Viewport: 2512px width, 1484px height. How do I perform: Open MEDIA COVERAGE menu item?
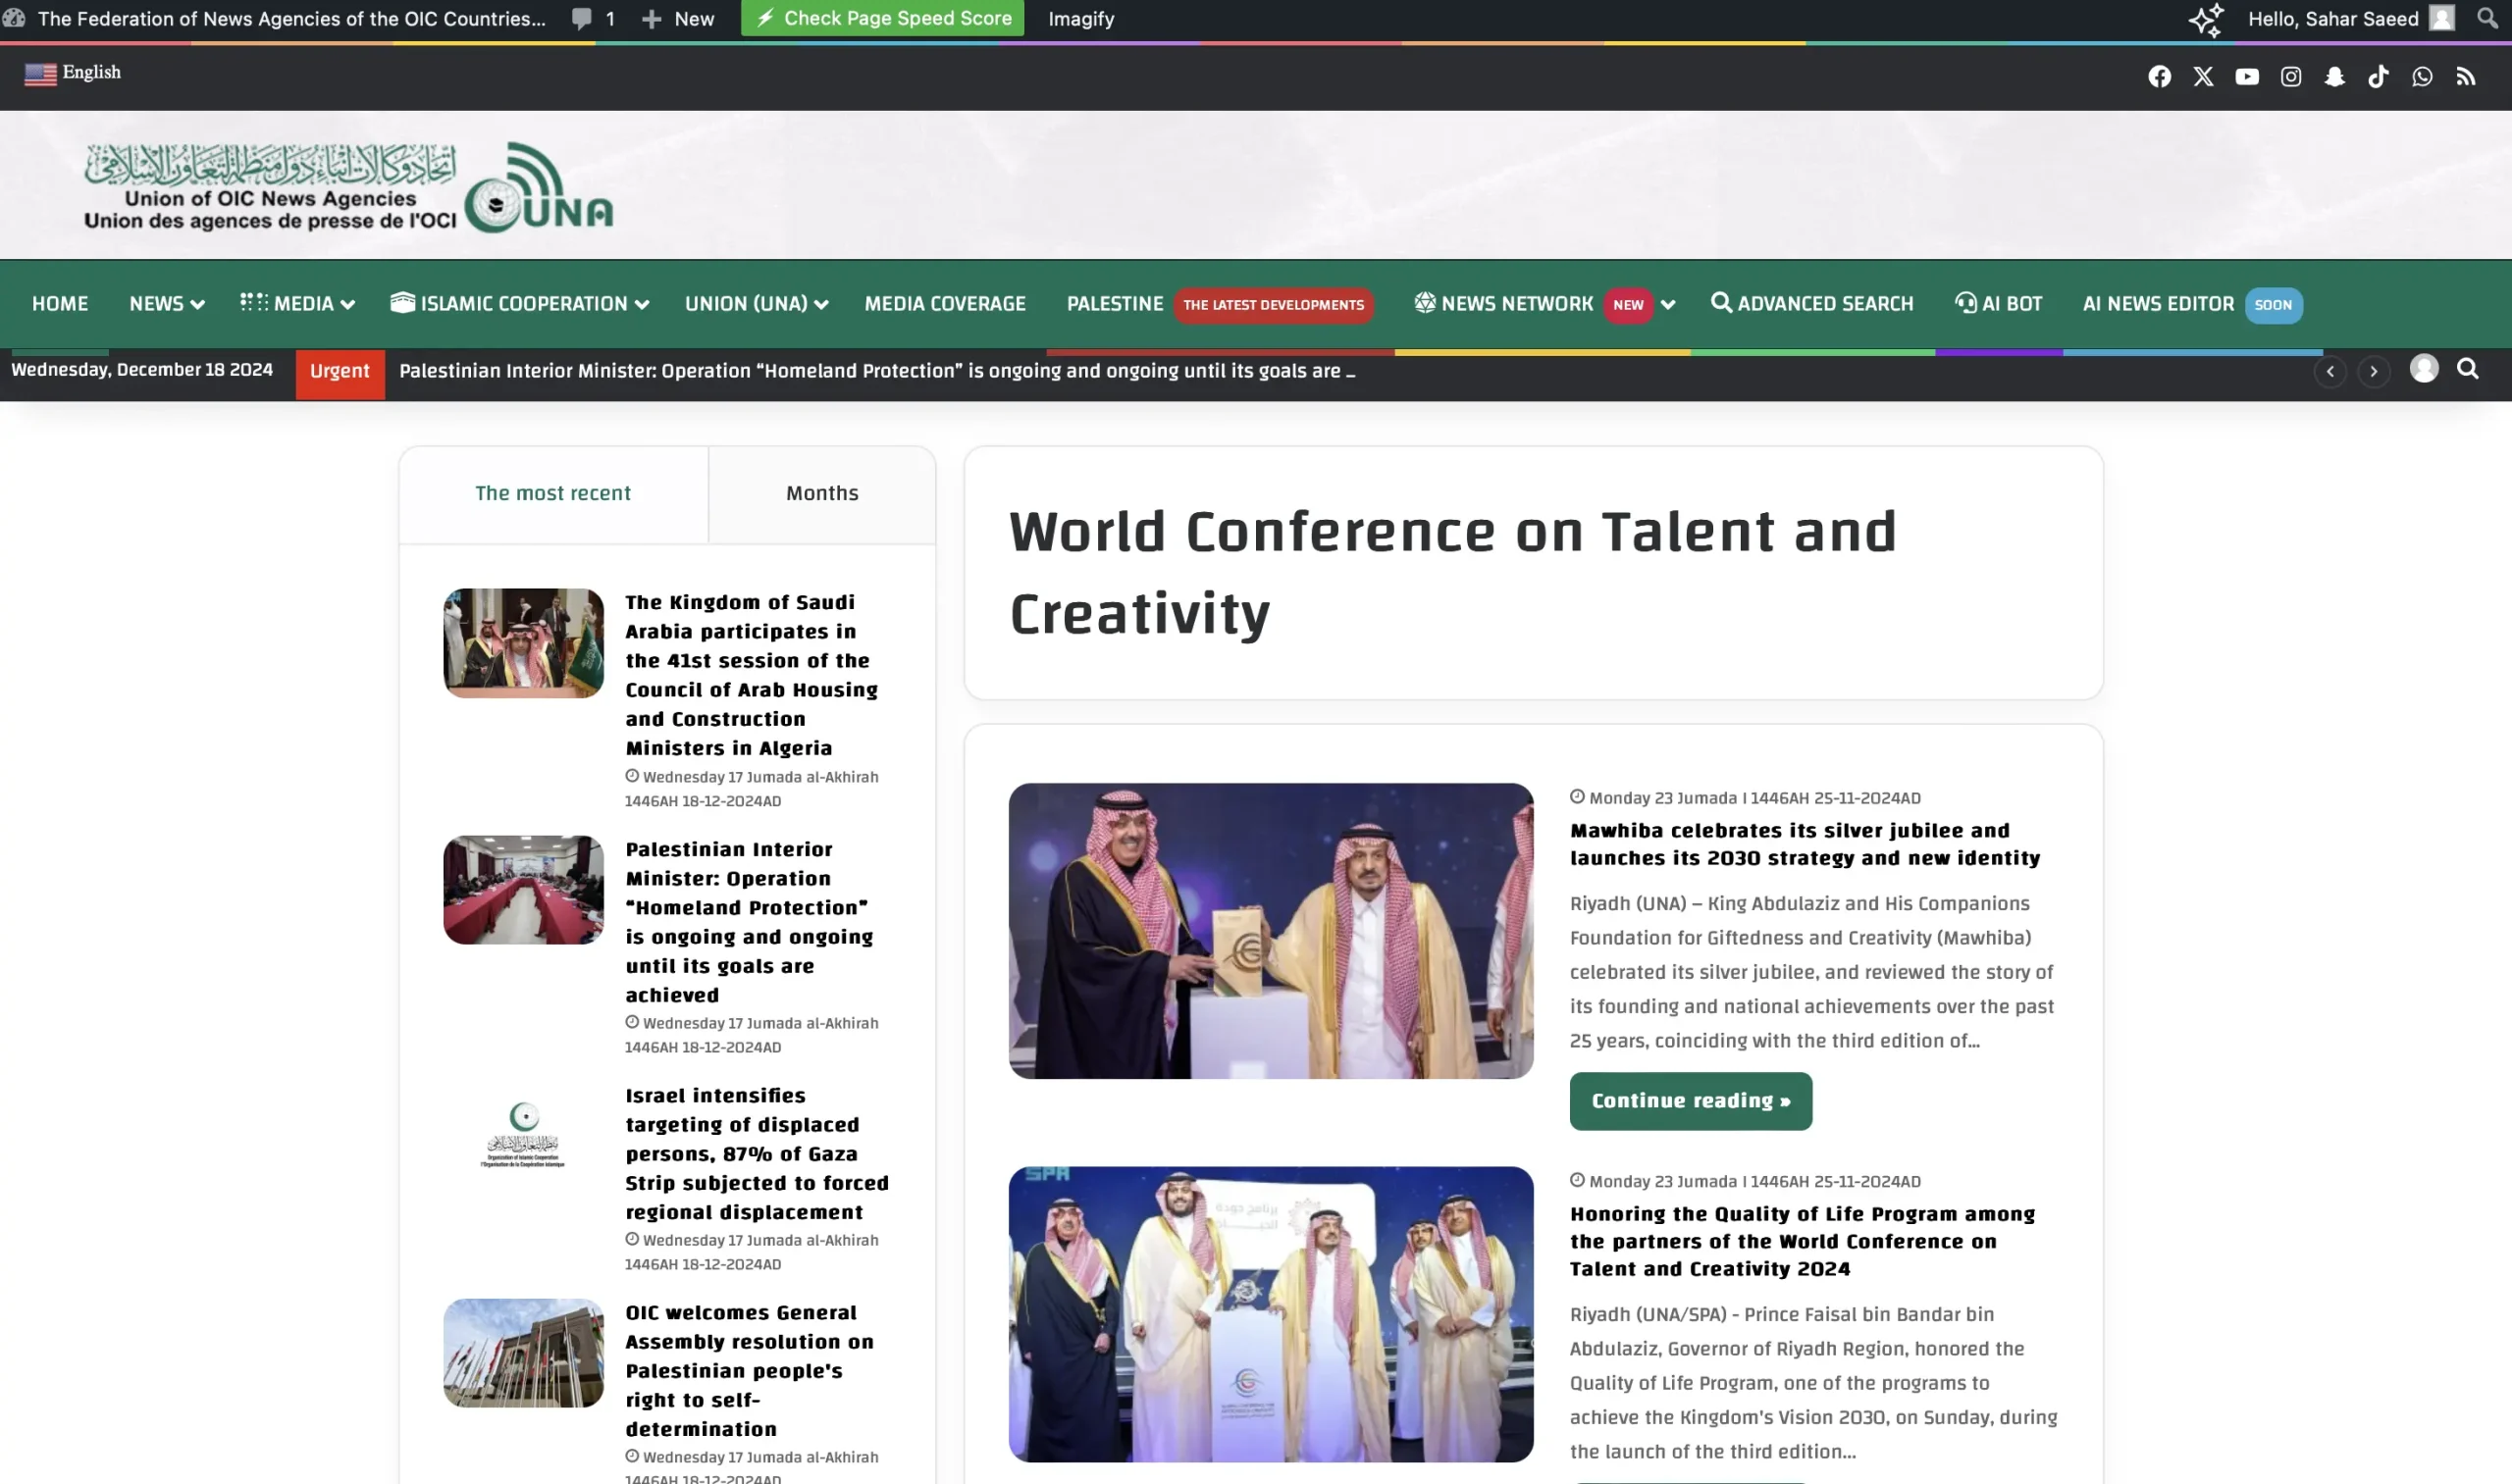click(x=944, y=304)
